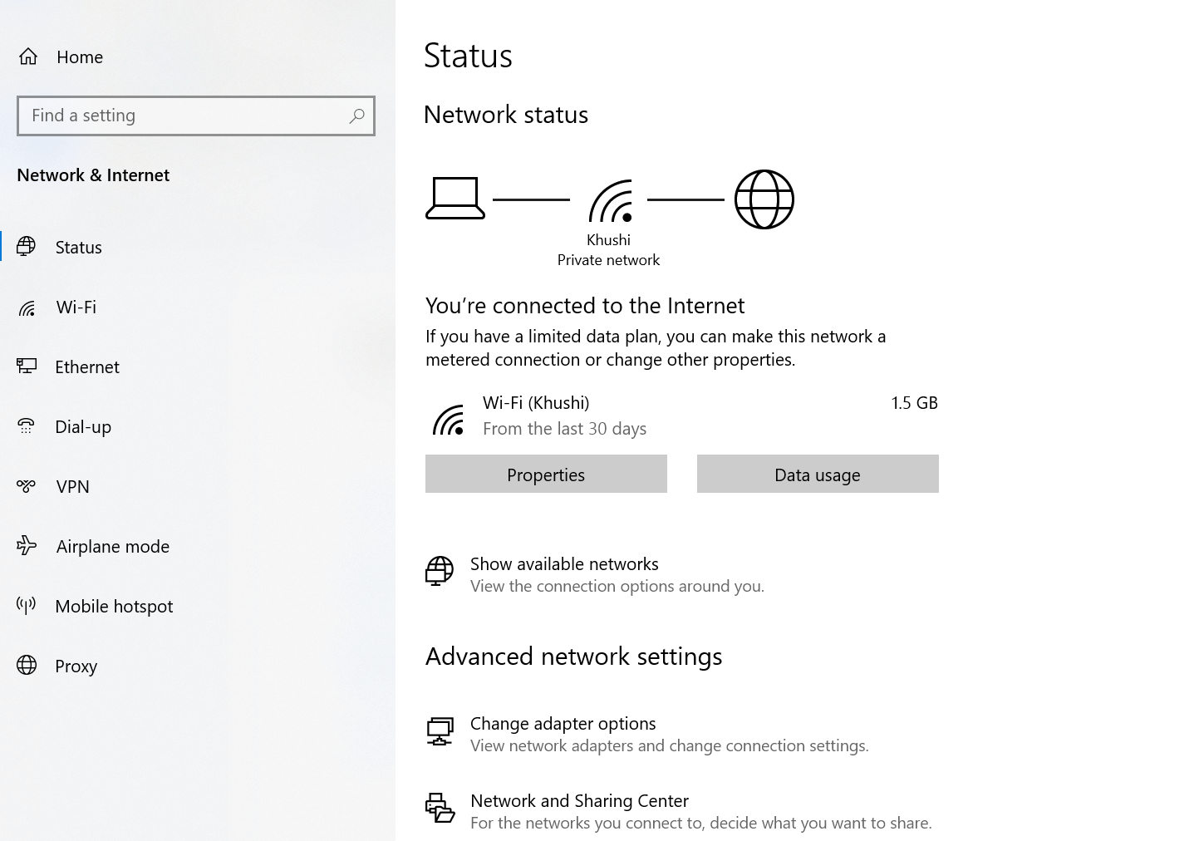1199x841 pixels.
Task: Select the Dial-up icon in sidebar
Action: coord(27,426)
